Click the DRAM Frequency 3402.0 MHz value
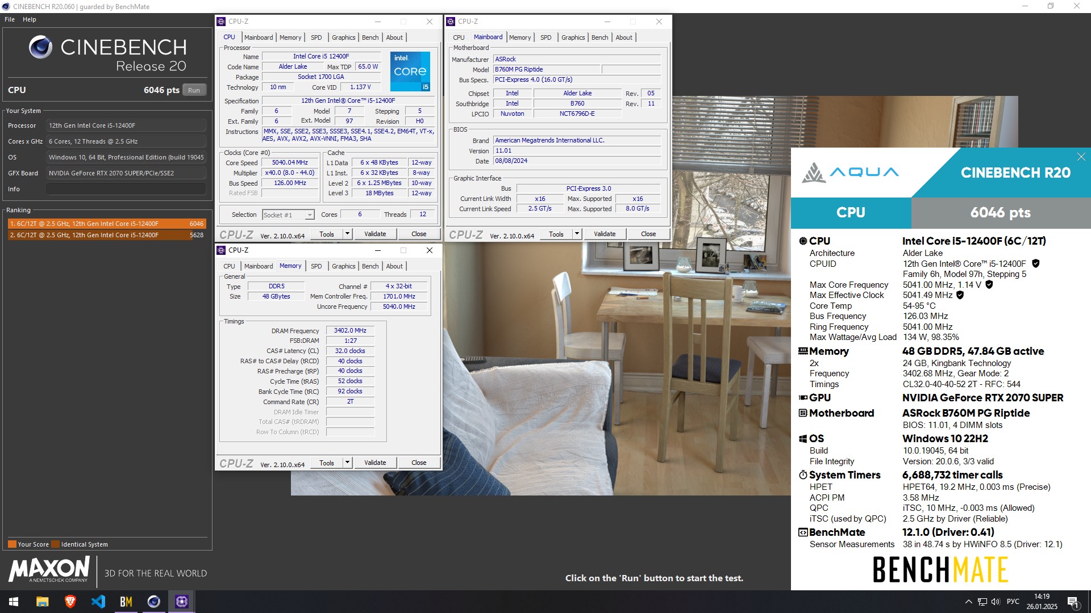The width and height of the screenshot is (1091, 613). (350, 330)
